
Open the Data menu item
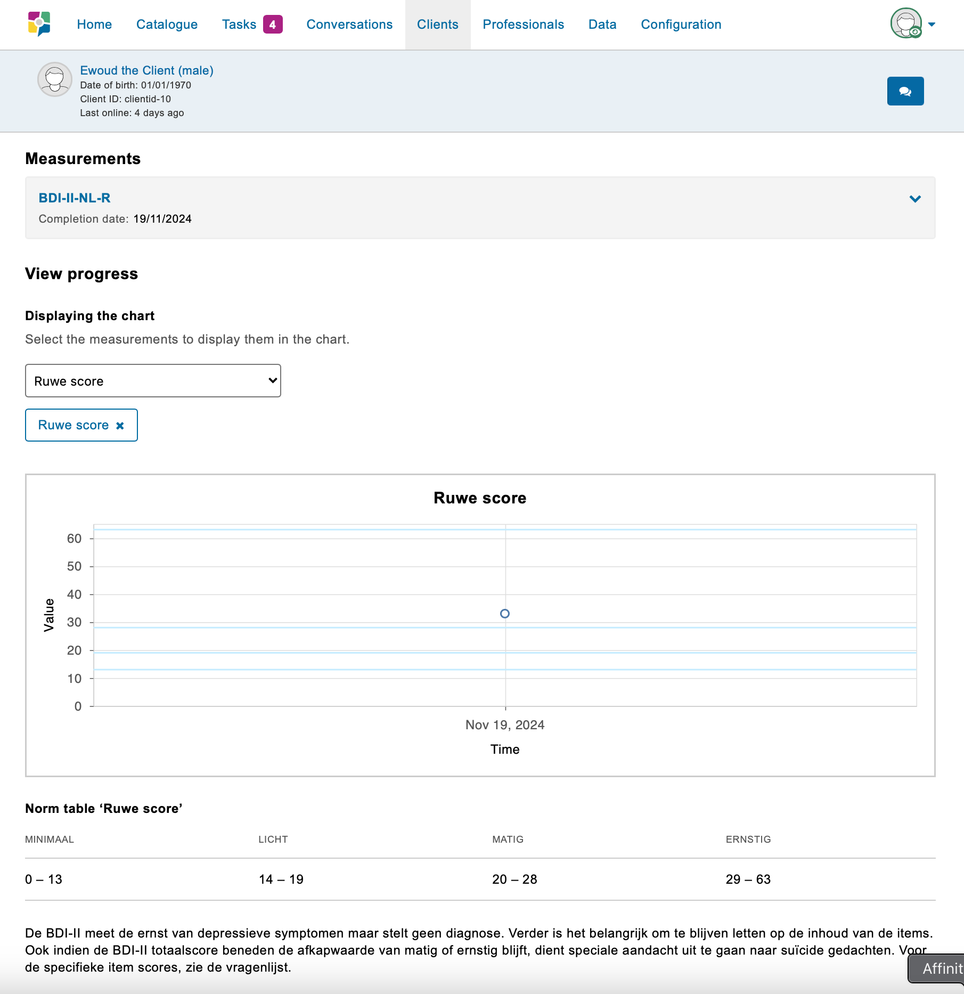coord(602,25)
